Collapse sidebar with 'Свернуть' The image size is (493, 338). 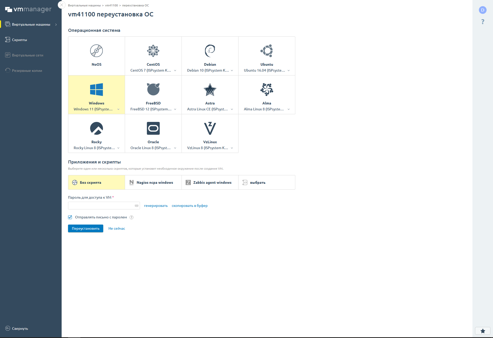[17, 329]
